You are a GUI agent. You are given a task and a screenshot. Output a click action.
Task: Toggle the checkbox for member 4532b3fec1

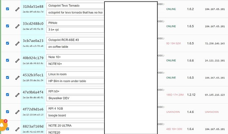coord(8,77)
